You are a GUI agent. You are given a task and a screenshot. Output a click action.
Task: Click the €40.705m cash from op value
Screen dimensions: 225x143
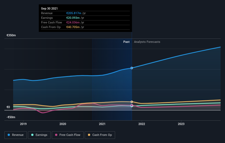(x=73, y=27)
